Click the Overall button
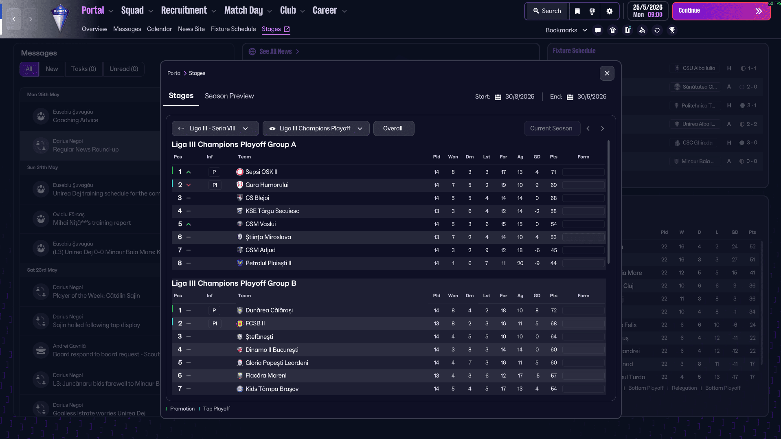 pyautogui.click(x=393, y=128)
